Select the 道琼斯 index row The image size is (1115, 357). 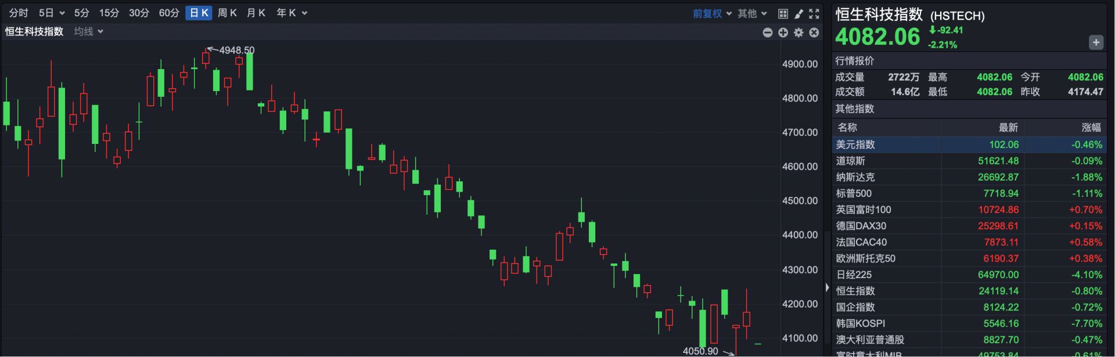969,161
